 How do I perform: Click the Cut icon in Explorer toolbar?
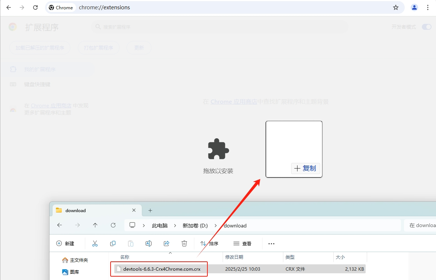[x=95, y=243]
